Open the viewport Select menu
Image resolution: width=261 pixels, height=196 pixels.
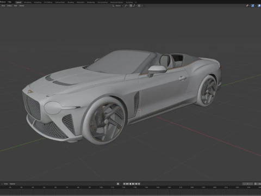pyautogui.click(x=9, y=5)
